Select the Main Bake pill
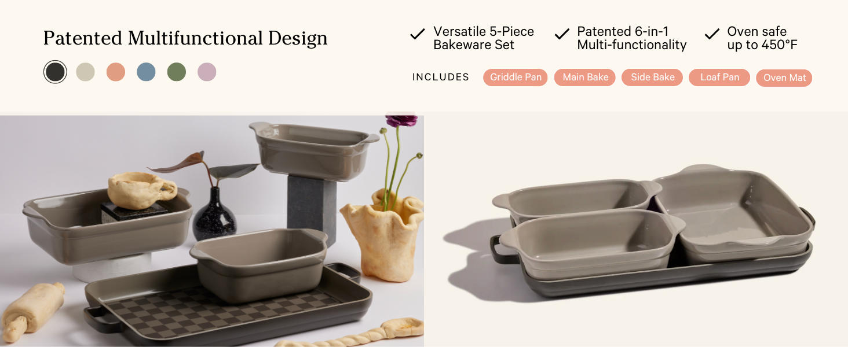Viewport: 848px width, 347px height. tap(586, 77)
